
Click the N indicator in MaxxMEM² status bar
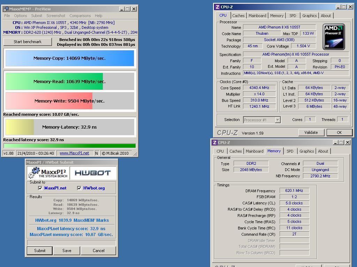97,153
